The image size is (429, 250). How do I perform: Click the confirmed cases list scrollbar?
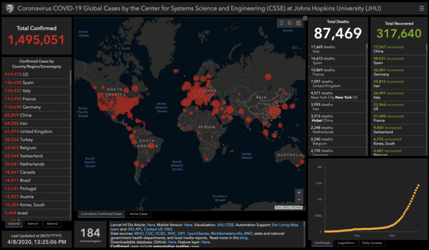(x=70, y=78)
